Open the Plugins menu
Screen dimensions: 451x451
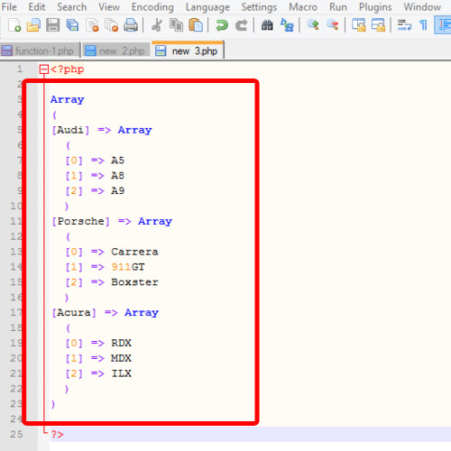[375, 6]
